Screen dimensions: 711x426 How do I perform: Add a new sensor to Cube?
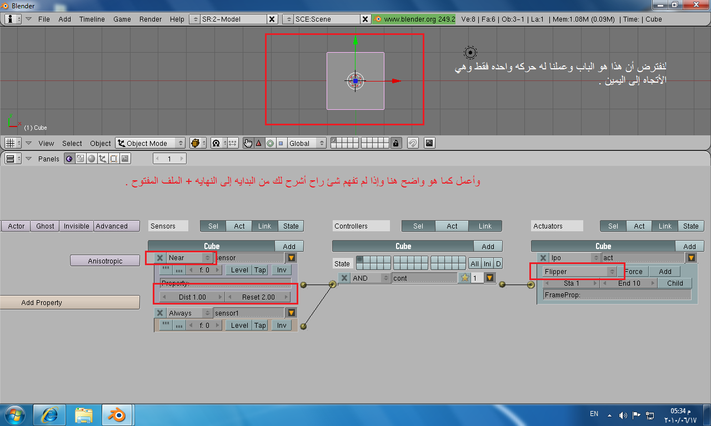coord(289,246)
